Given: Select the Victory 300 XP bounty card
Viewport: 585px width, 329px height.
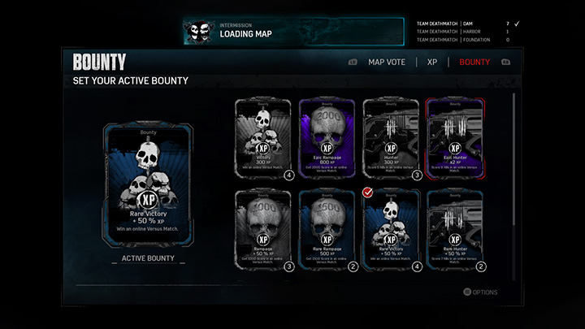Looking at the screenshot, I should pos(263,138).
